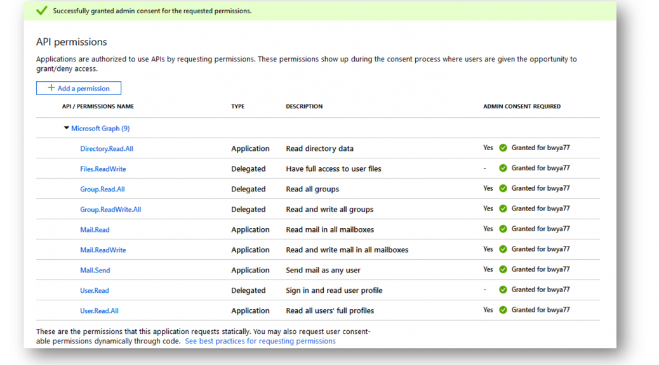
Task: Click 'Granted for bwya77' in User.Read.All row
Action: [x=540, y=310]
